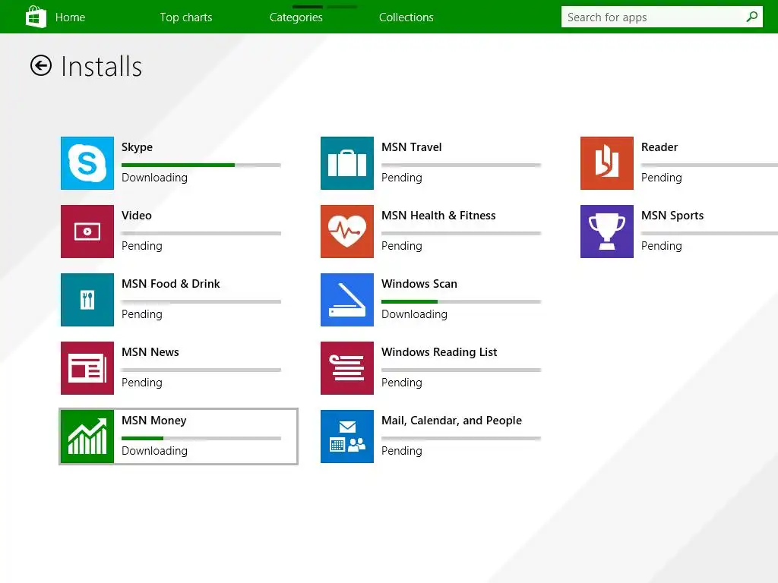Image resolution: width=778 pixels, height=583 pixels.
Task: Open the Skype app tile icon
Action: point(87,163)
